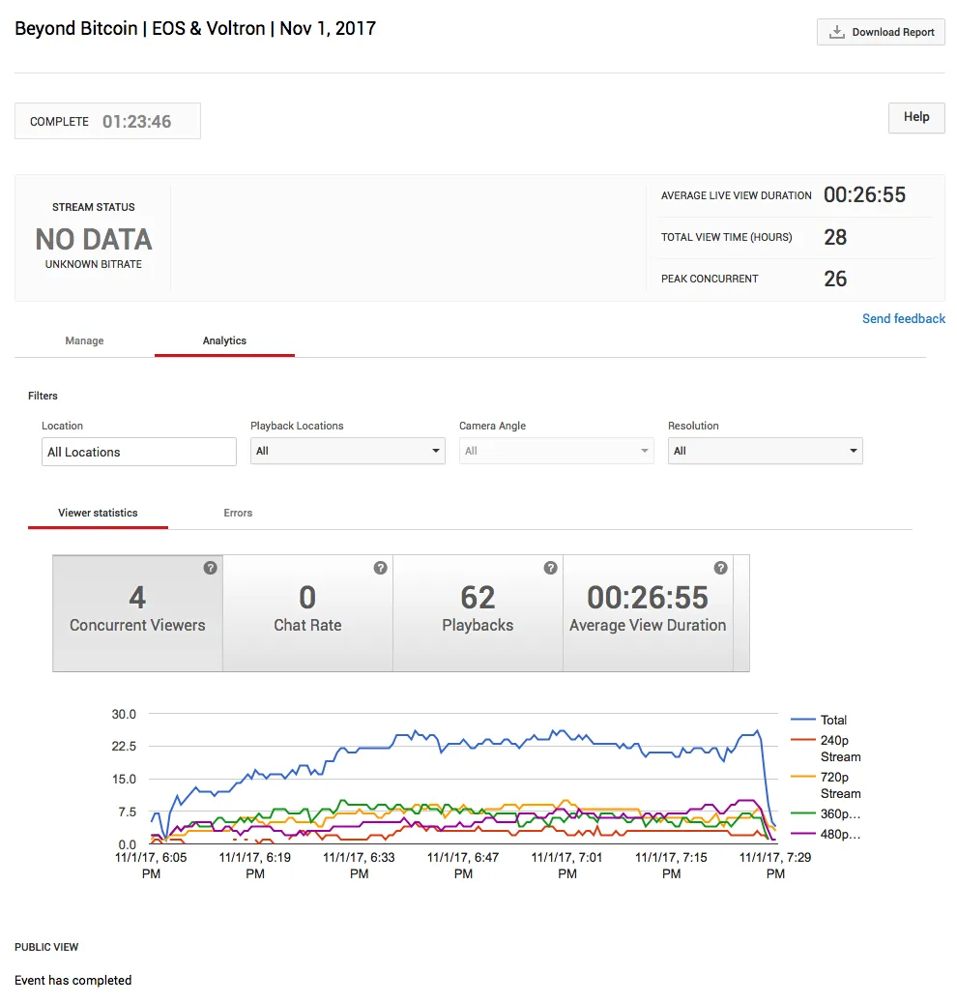Click the 22.5 y-axis label

[x=124, y=746]
